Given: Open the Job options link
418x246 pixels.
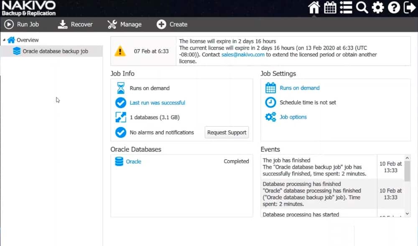Looking at the screenshot, I should point(293,117).
